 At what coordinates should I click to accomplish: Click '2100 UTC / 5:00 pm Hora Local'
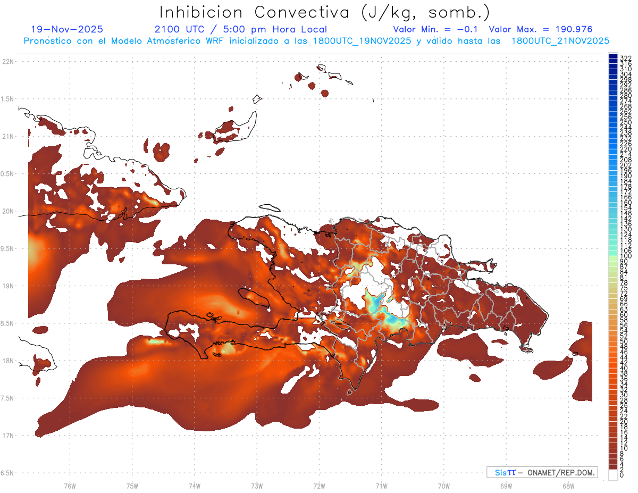[x=241, y=30]
